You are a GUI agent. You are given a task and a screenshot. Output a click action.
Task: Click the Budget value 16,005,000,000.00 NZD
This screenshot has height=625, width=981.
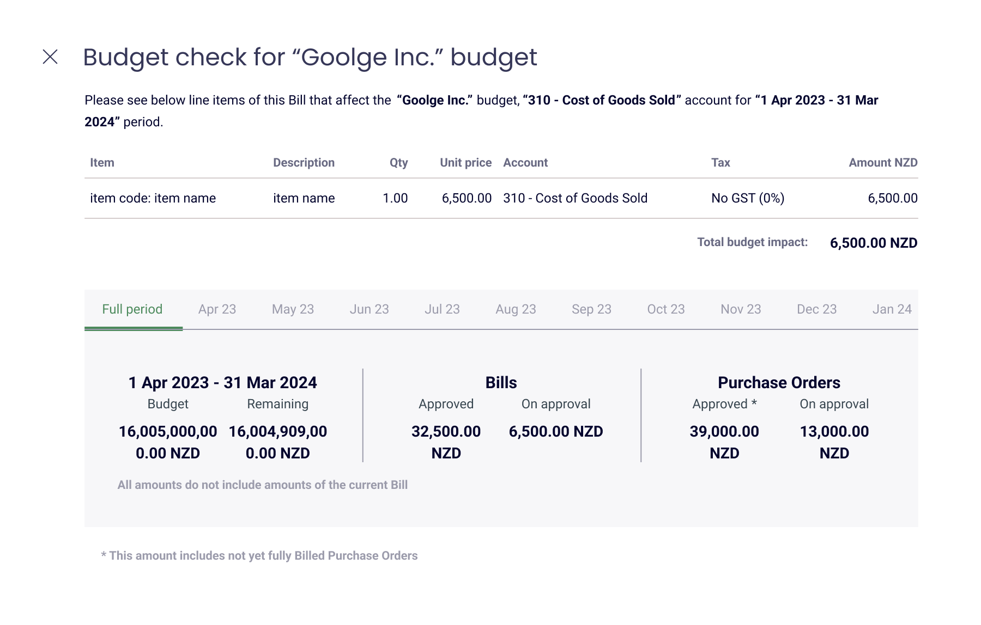point(168,442)
